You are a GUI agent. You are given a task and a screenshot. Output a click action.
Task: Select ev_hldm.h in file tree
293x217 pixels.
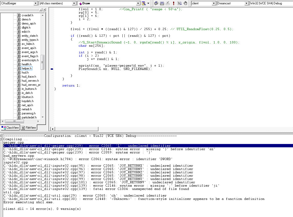(x=28, y=44)
